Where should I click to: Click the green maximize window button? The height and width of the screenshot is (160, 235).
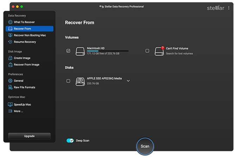point(21,7)
